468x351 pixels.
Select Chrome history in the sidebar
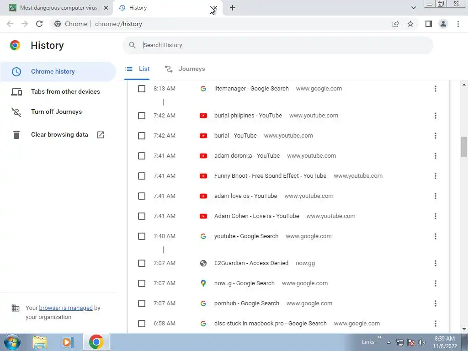(58, 72)
